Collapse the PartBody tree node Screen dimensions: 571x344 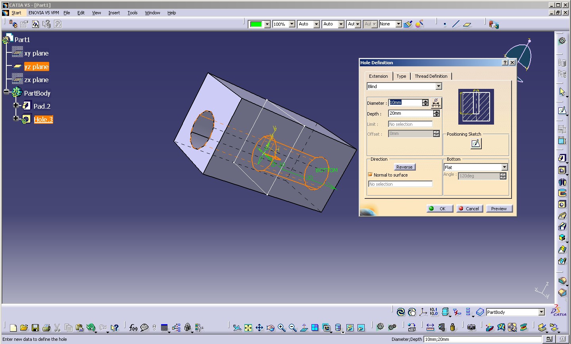click(x=6, y=92)
